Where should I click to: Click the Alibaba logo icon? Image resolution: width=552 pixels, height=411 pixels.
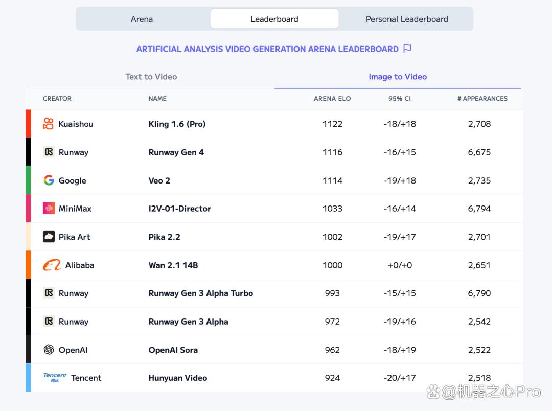pos(52,265)
